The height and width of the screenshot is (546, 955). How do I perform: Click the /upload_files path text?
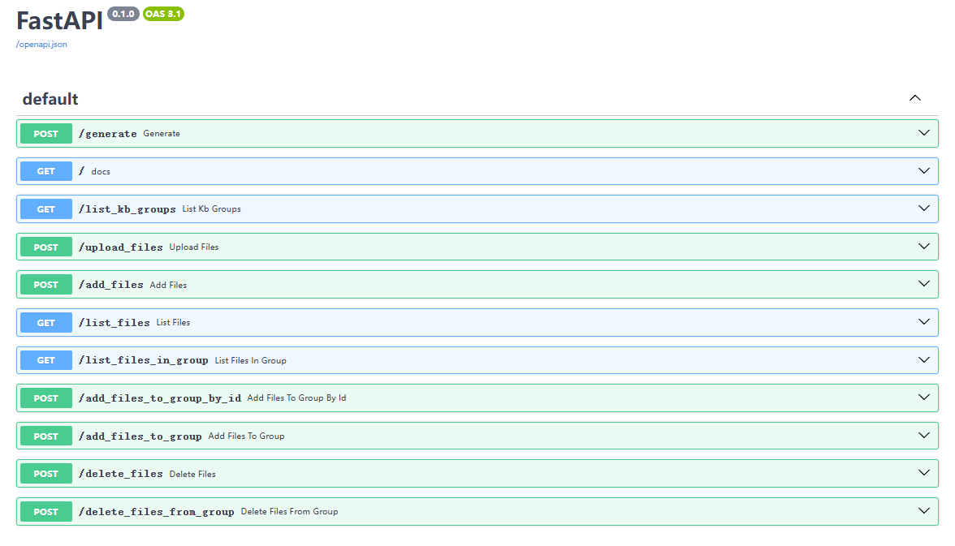[120, 247]
